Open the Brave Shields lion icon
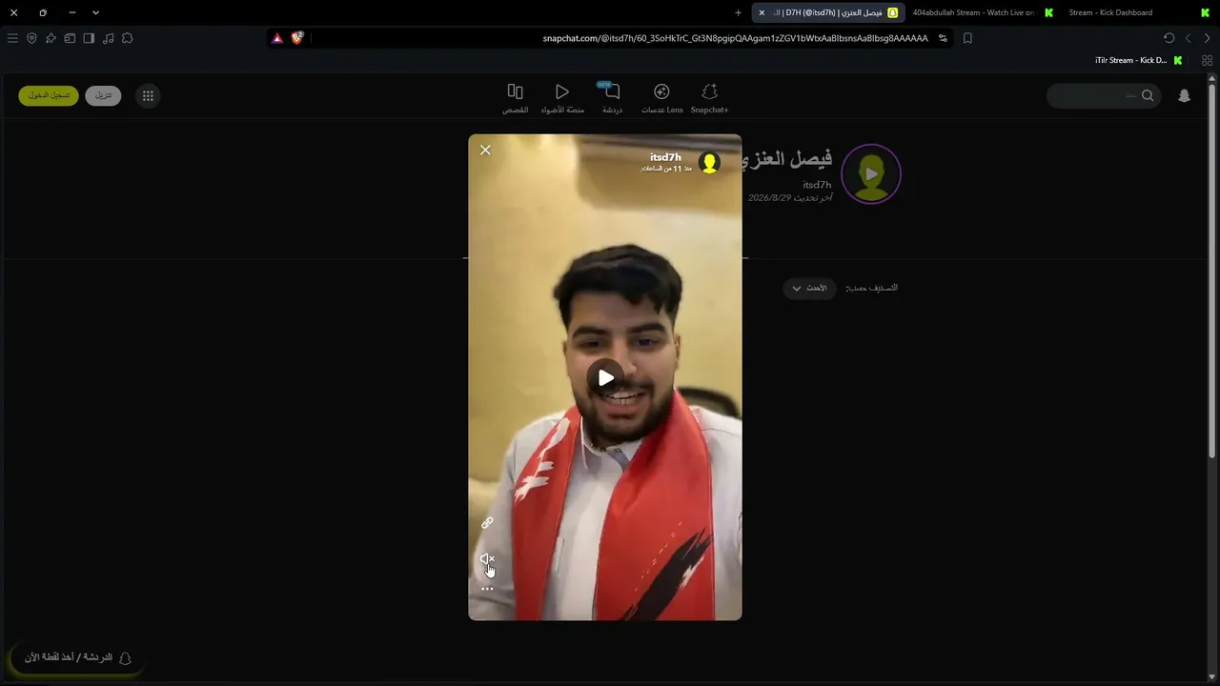This screenshot has width=1220, height=686. point(296,38)
